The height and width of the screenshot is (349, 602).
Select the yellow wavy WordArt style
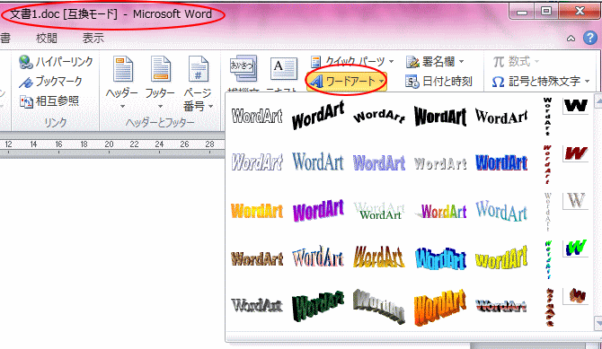click(x=501, y=257)
